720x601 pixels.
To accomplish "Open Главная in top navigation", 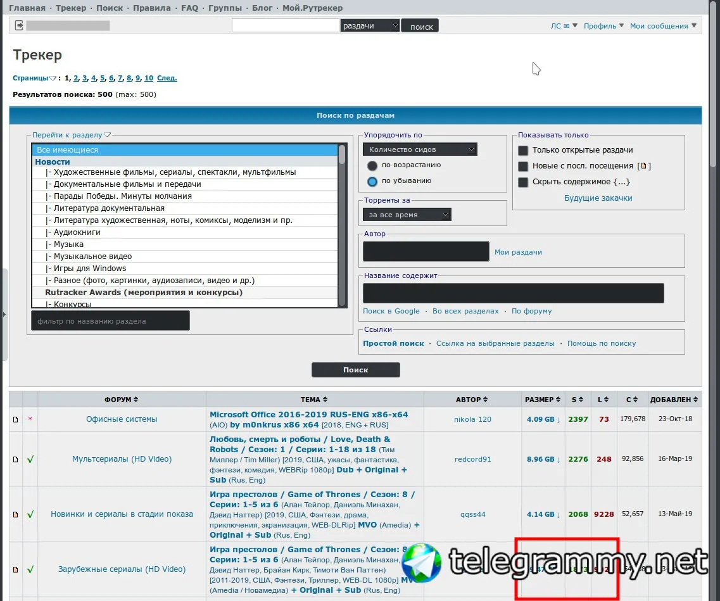I will click(x=27, y=8).
